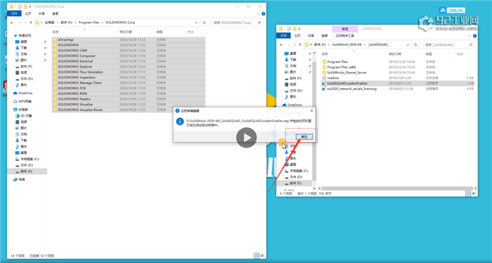Close the 注册表编辑器 dialog with its X
The image size is (492, 263).
312,111
